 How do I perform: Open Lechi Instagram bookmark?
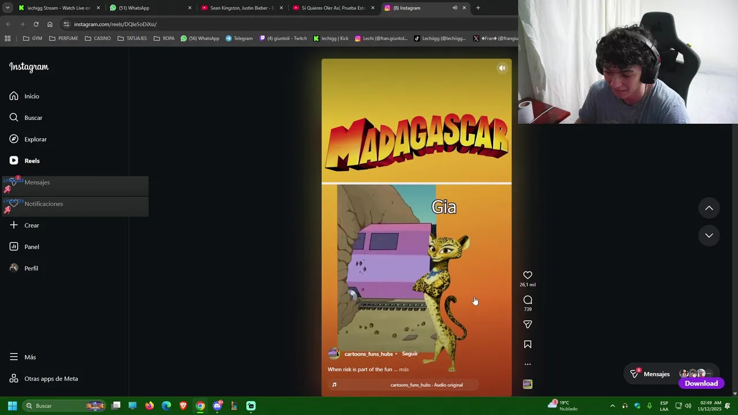click(381, 39)
